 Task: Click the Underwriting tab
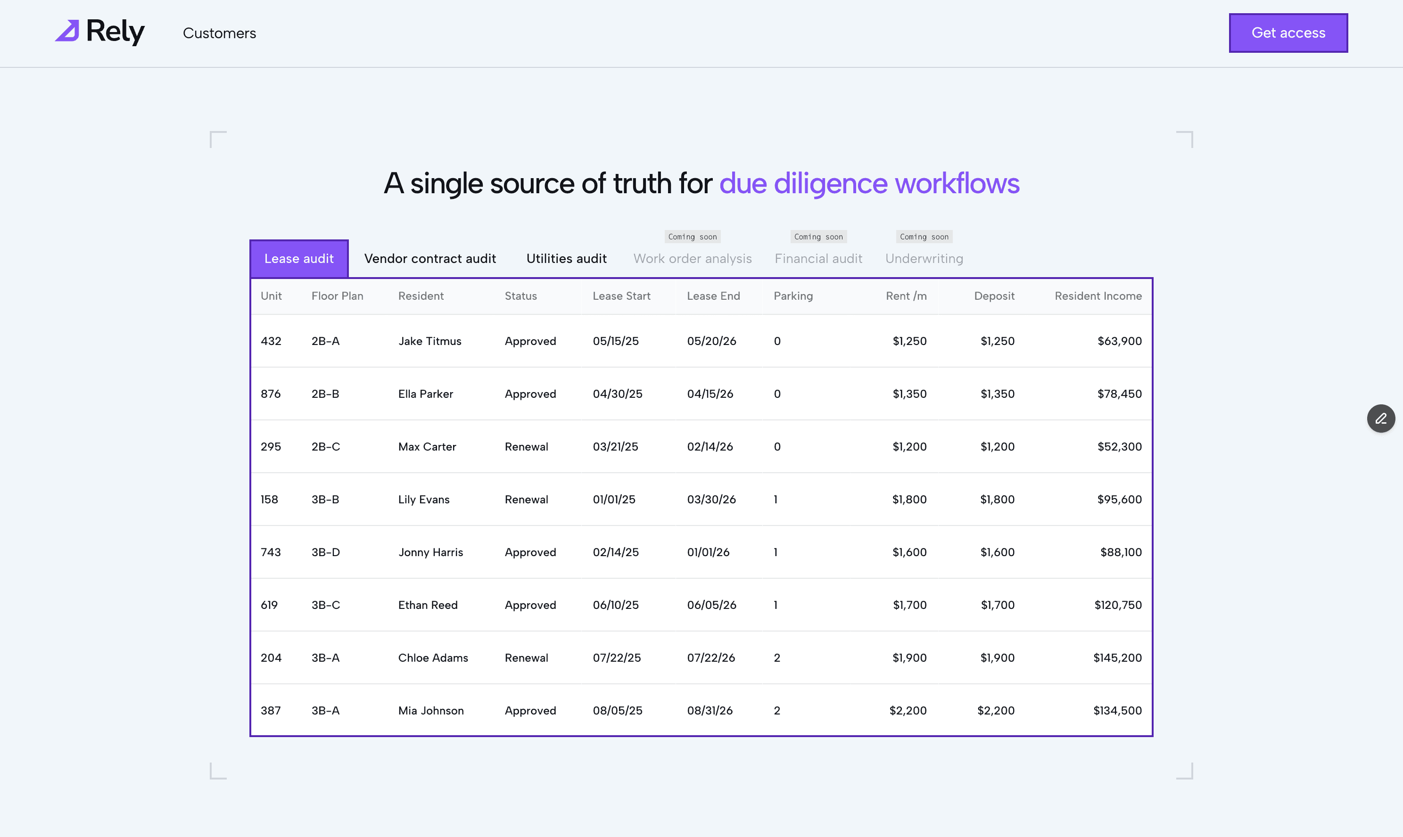[x=924, y=259]
